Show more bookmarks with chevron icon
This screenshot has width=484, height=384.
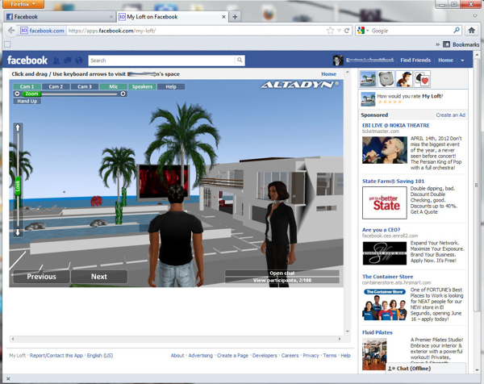point(437,44)
